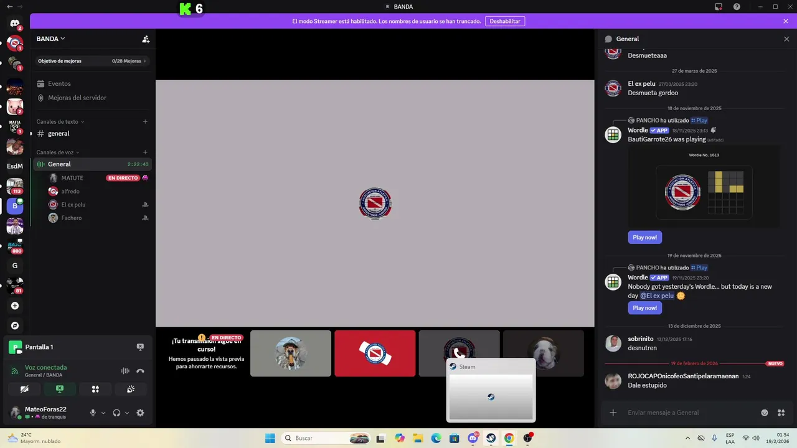
Task: Open File Explorer from the taskbar
Action: pyautogui.click(x=418, y=438)
